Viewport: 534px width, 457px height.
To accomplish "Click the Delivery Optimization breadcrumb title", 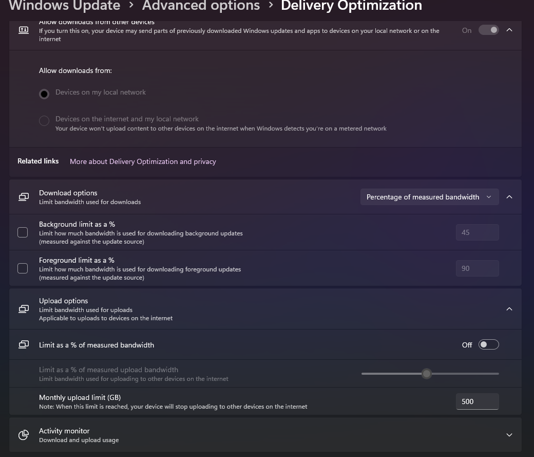I will point(351,6).
